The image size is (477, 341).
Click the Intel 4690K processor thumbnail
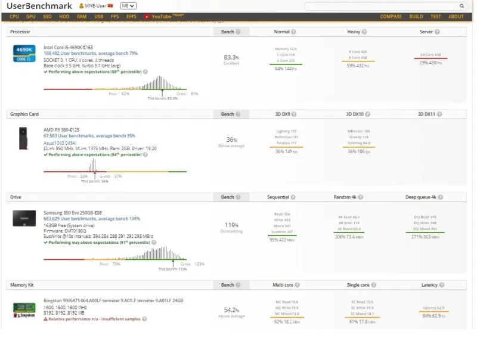click(x=24, y=53)
